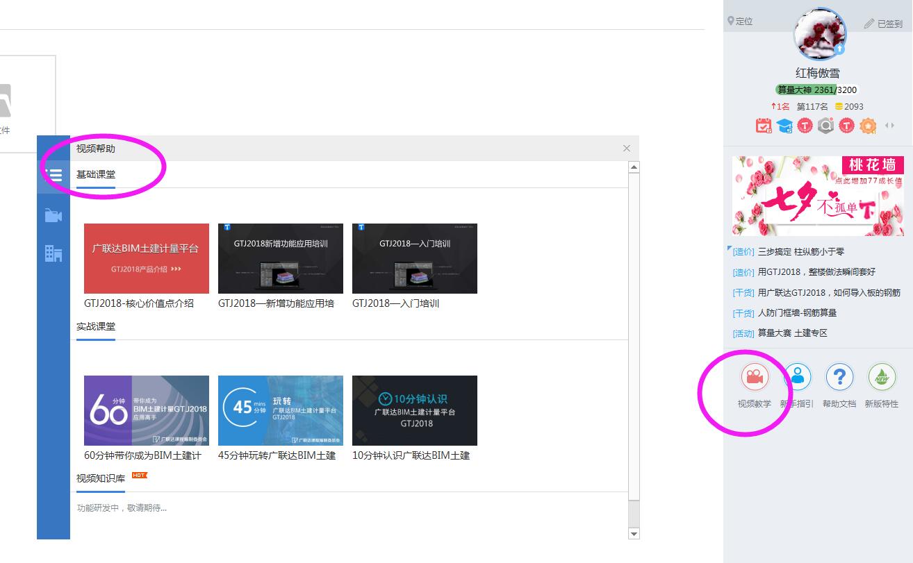Viewport: 913px width, 563px height.
Task: Select the building icon in the blue sidebar
Action: coord(54,253)
